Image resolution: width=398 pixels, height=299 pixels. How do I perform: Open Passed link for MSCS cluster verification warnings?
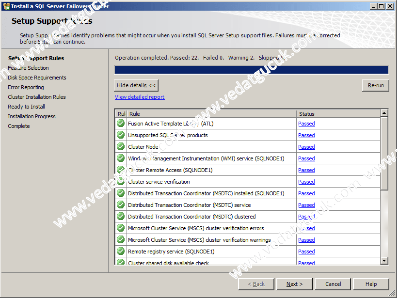pyautogui.click(x=306, y=240)
